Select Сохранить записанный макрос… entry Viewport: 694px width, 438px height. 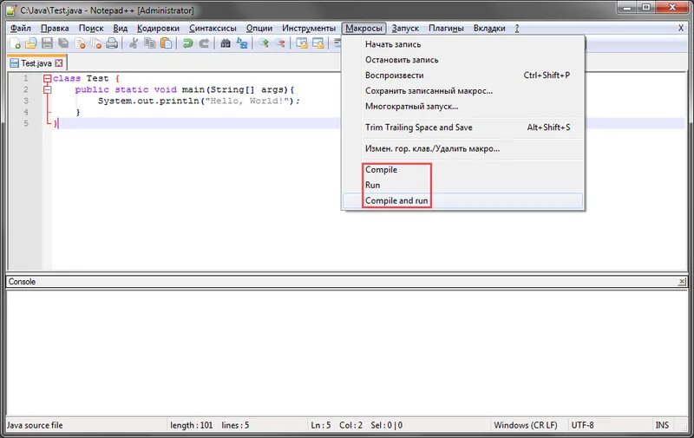point(463,91)
